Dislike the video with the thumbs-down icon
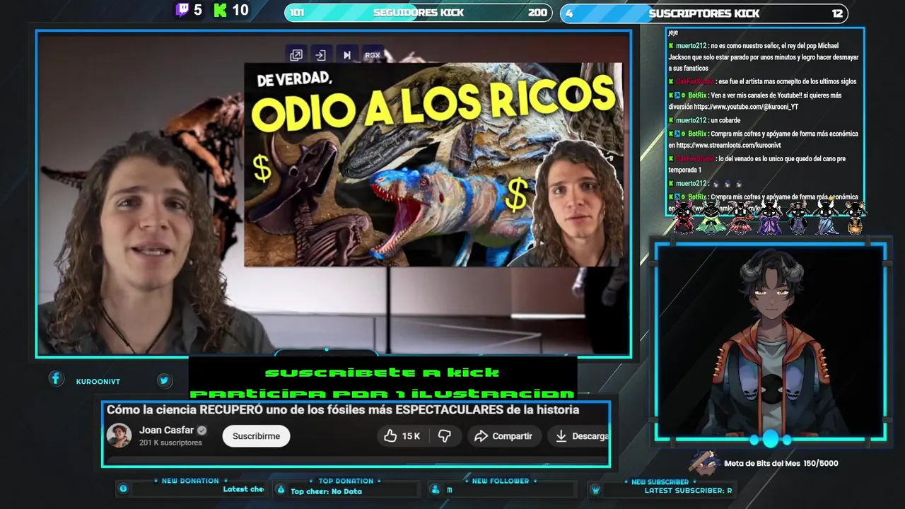 (444, 436)
